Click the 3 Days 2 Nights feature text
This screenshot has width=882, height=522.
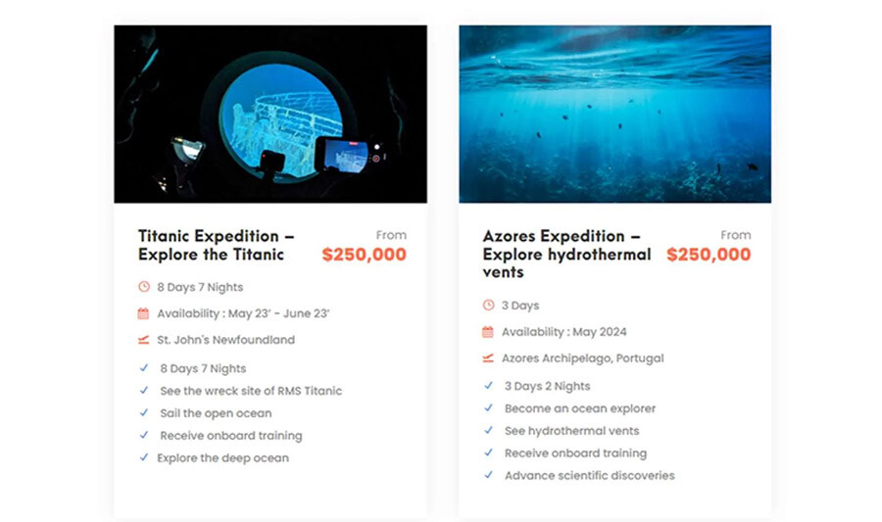[547, 386]
